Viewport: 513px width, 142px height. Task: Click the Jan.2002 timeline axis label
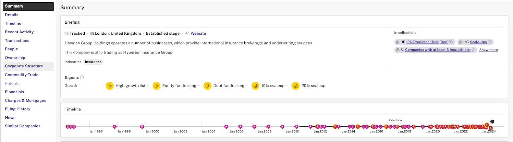180,131
